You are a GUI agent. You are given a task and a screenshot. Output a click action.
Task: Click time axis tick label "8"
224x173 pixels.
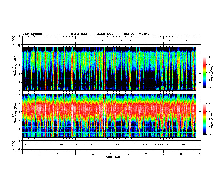163,154
